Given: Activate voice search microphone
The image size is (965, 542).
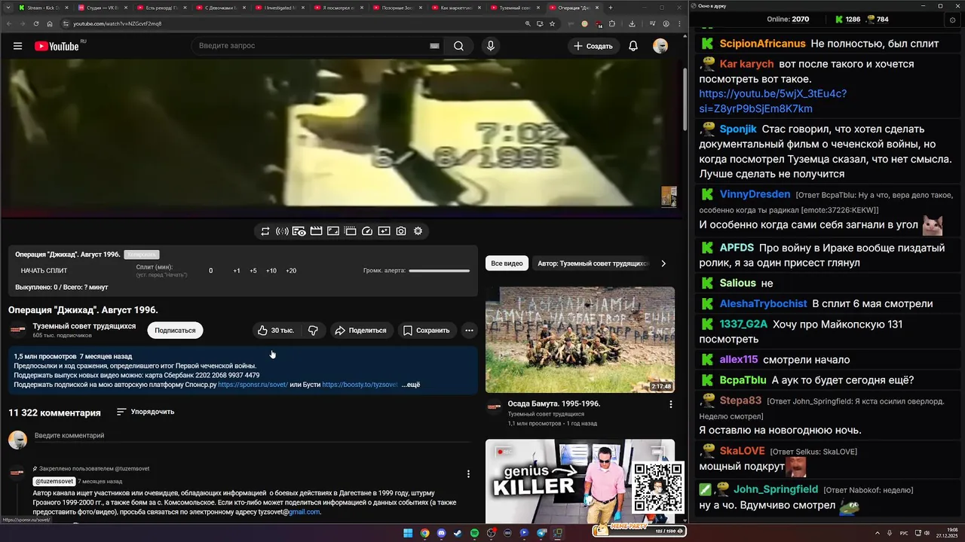Looking at the screenshot, I should tap(491, 46).
